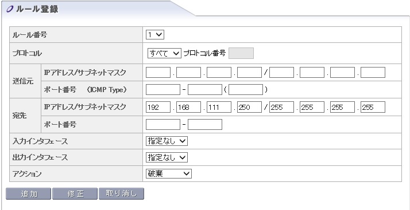Click the ルール登録 header icon
Screen dimensions: 410x210
[9, 9]
